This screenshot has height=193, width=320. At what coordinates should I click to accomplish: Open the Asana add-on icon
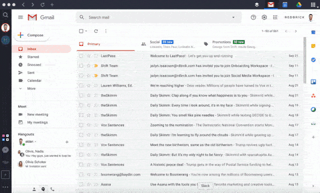coord(313,95)
